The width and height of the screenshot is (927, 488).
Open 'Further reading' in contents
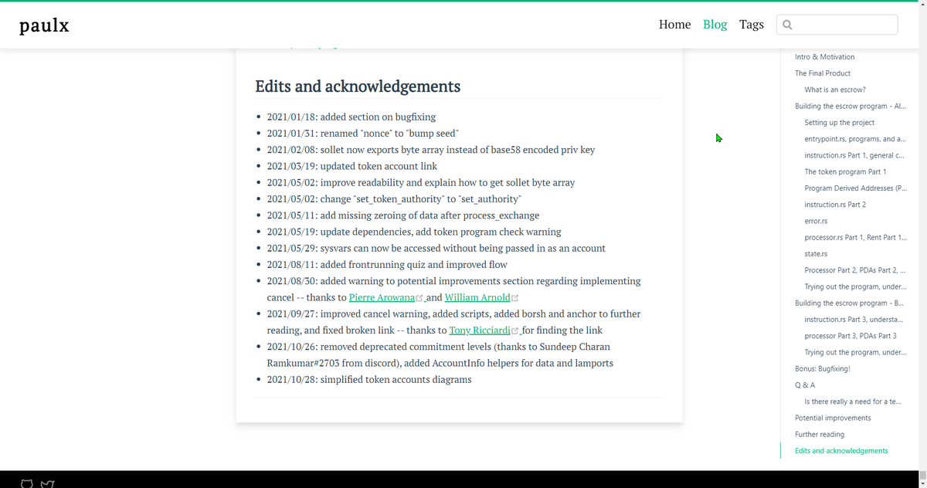[x=820, y=435]
